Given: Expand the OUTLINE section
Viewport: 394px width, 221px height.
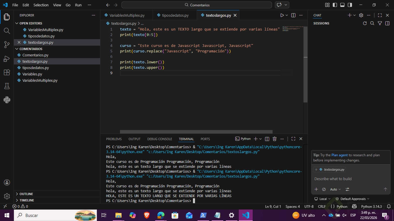Looking at the screenshot, I should 26,194.
